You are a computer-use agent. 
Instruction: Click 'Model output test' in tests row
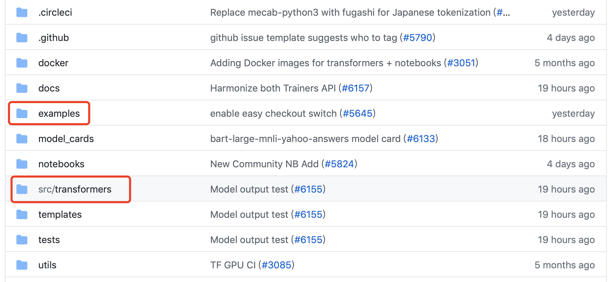(x=249, y=240)
